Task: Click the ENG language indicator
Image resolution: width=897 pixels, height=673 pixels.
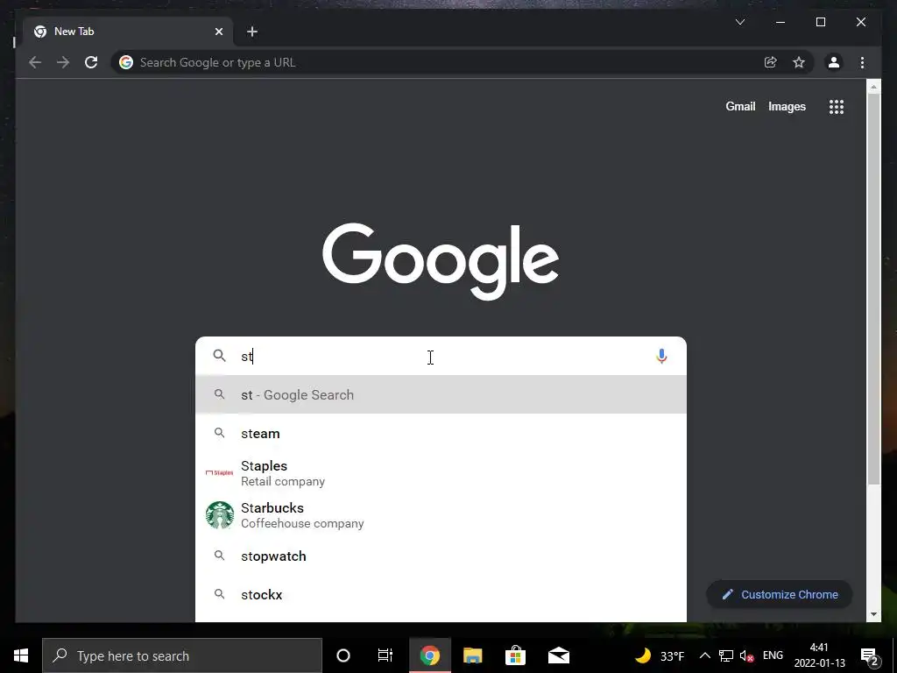Action: (x=773, y=655)
